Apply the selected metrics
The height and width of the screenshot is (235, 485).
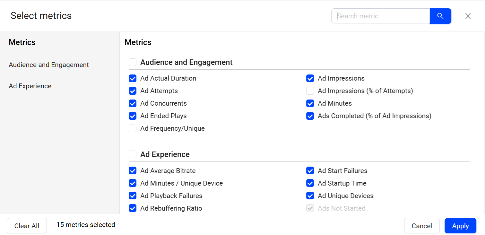pos(460,226)
